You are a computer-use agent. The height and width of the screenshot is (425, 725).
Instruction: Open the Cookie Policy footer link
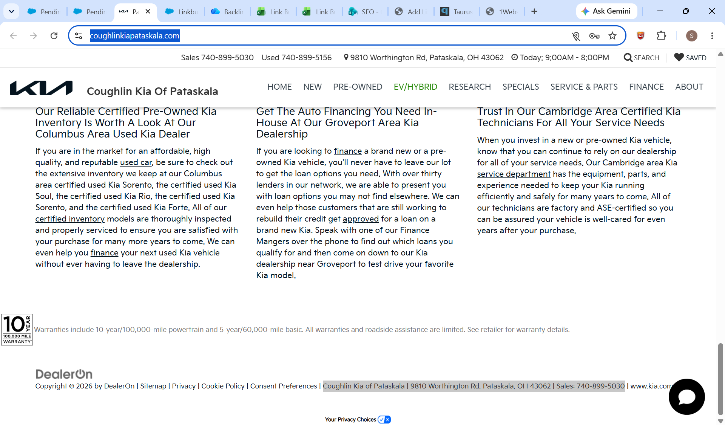[223, 386]
